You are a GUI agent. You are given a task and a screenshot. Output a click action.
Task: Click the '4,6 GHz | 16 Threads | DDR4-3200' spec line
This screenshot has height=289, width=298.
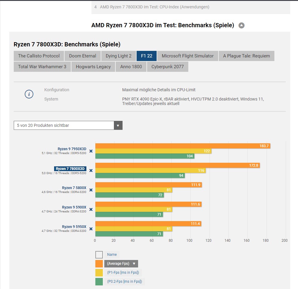[64, 192]
